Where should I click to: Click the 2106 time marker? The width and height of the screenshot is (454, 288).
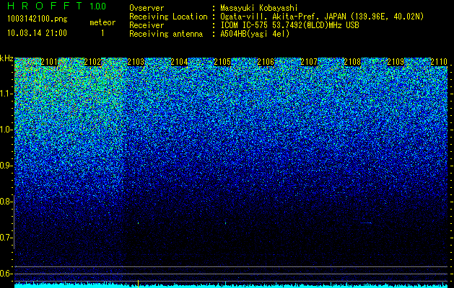pyautogui.click(x=266, y=62)
